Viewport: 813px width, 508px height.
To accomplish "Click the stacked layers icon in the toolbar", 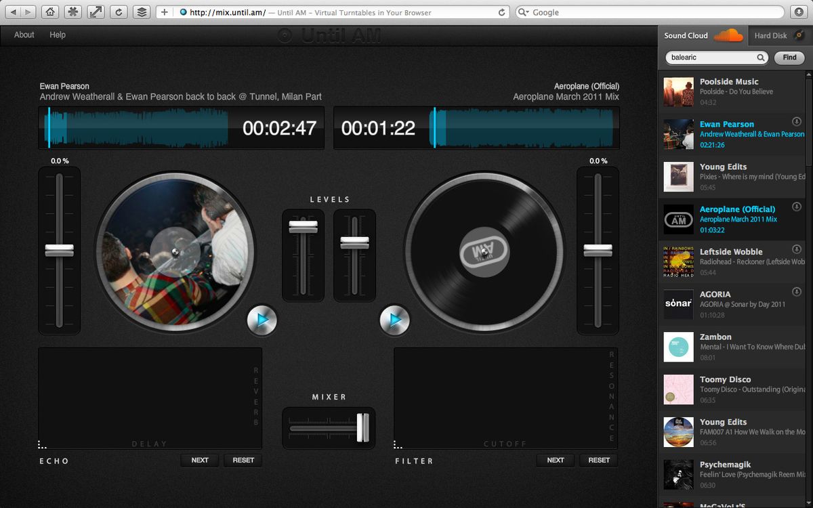I will click(141, 12).
